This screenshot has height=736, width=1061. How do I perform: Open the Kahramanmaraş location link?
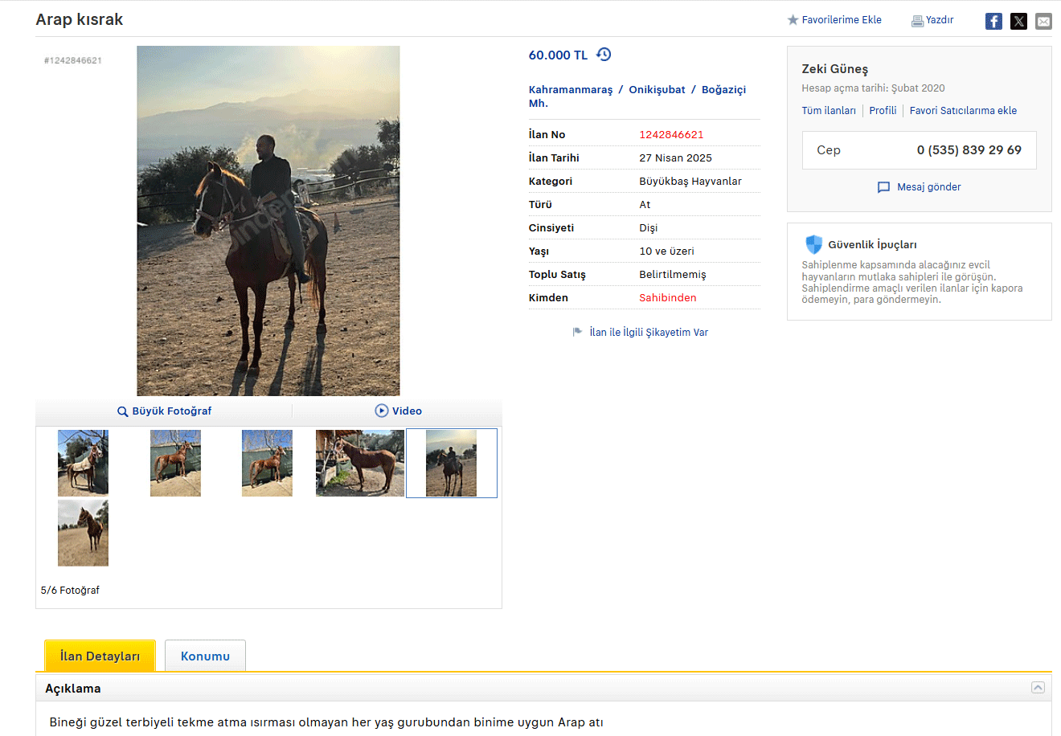pyautogui.click(x=570, y=89)
